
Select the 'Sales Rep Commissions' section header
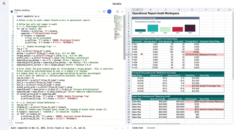[x=178, y=96]
